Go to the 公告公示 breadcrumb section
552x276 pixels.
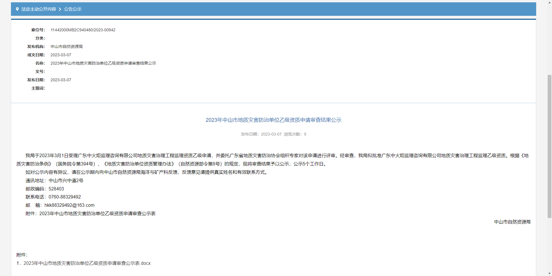[x=73, y=9]
